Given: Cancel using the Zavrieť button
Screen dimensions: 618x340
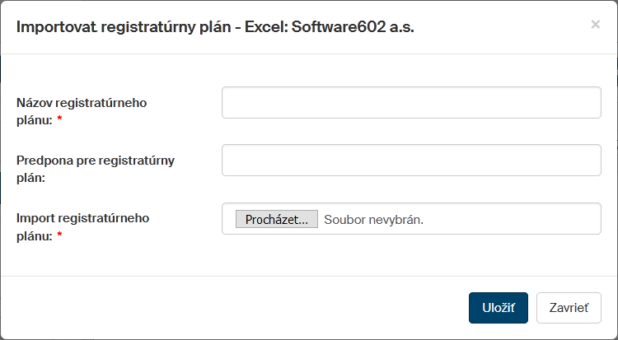Looking at the screenshot, I should (569, 308).
